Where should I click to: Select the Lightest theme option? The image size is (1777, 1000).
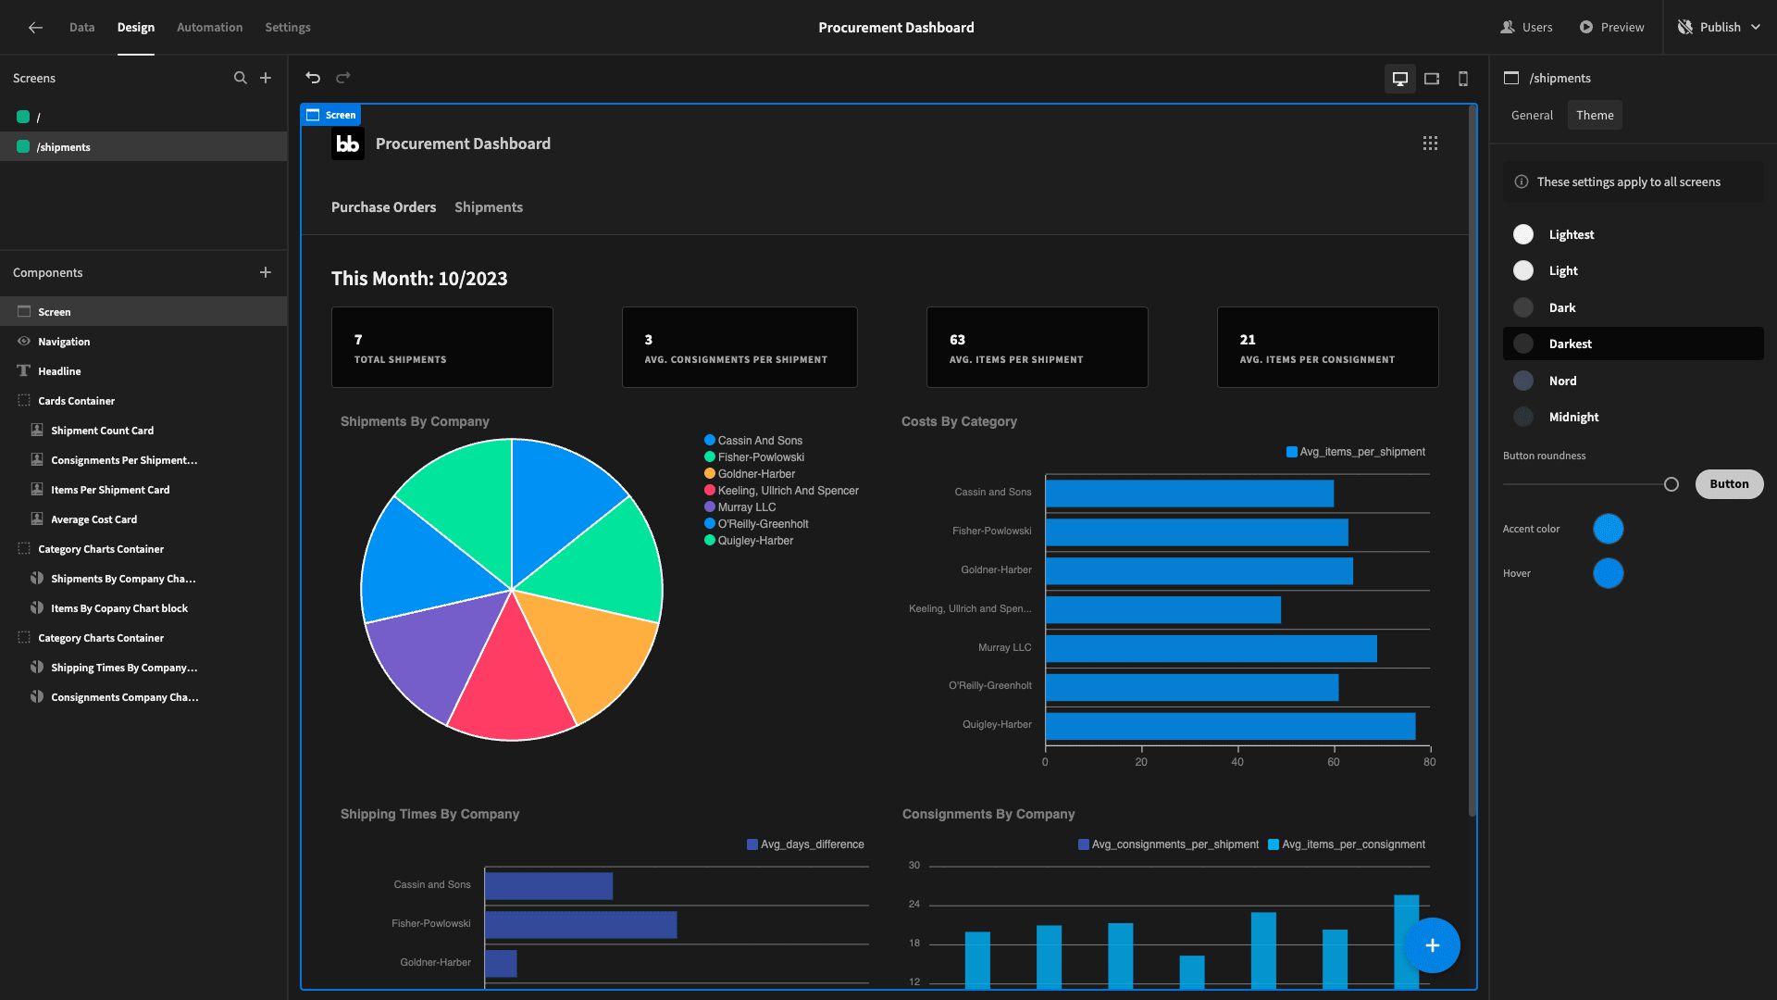pos(1634,234)
